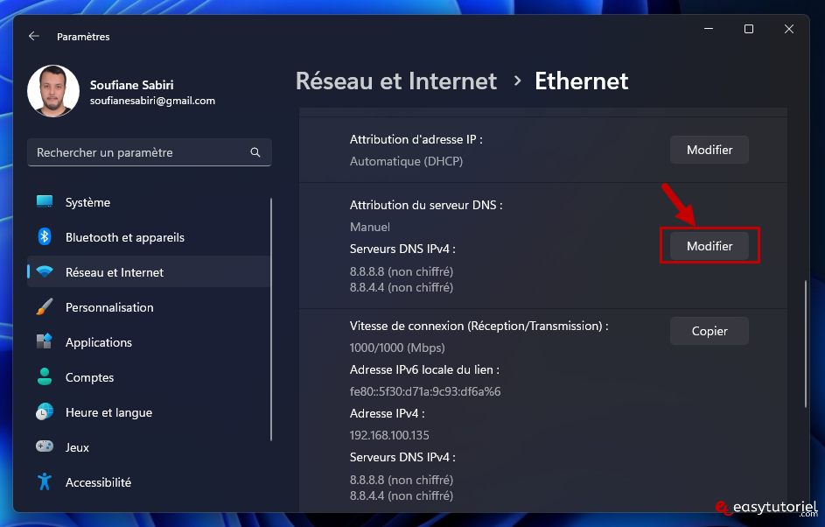Click Modifier for Attribution d'adresse IP
Screen dimensions: 825x527
(x=709, y=150)
